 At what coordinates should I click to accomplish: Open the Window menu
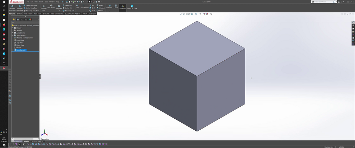click(52, 1)
